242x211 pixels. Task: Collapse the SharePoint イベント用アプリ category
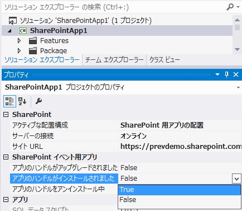6,157
